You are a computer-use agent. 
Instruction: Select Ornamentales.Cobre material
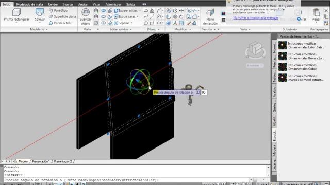pos(298,67)
